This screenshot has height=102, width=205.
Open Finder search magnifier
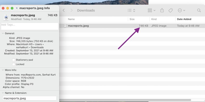[x=199, y=10]
